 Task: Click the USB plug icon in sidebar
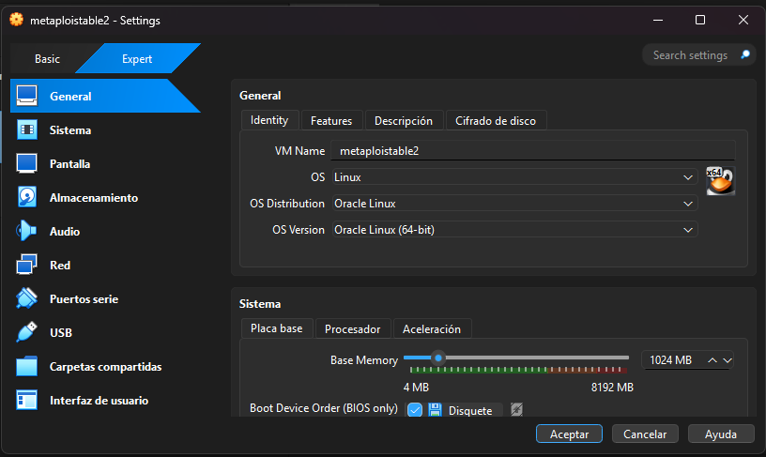(x=27, y=333)
